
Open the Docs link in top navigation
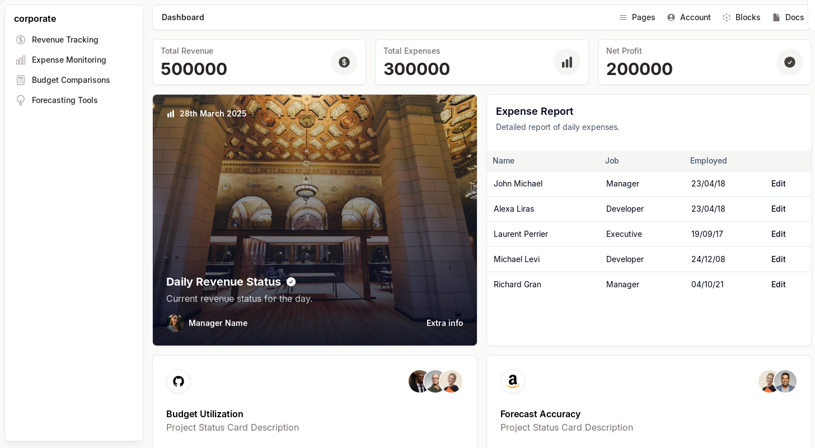pyautogui.click(x=789, y=17)
